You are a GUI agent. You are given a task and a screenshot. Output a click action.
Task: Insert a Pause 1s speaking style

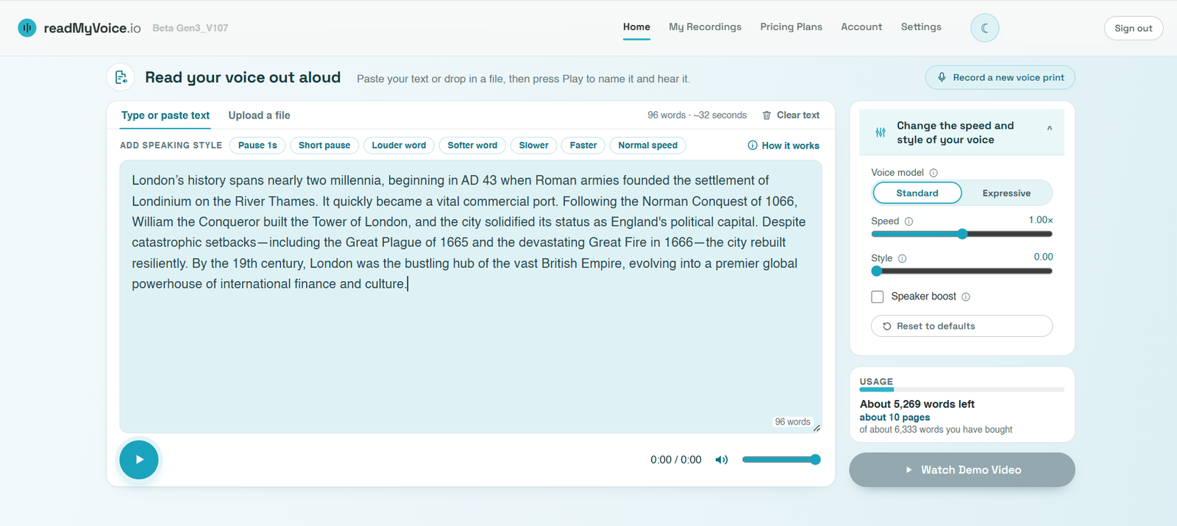(257, 146)
